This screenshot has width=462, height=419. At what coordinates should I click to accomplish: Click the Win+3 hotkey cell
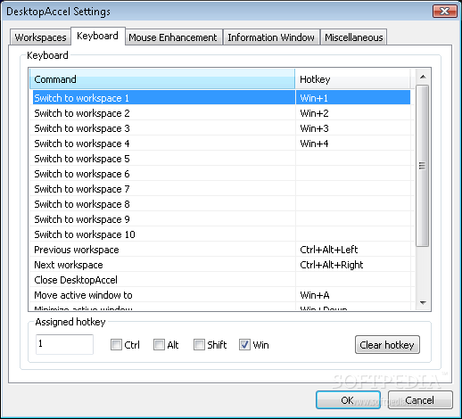click(x=353, y=128)
